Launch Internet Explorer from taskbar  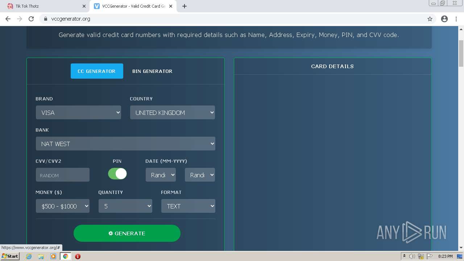pyautogui.click(x=29, y=256)
